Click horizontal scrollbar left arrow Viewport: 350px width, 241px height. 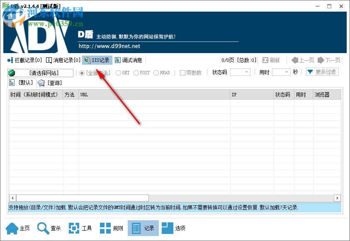(x=12, y=198)
